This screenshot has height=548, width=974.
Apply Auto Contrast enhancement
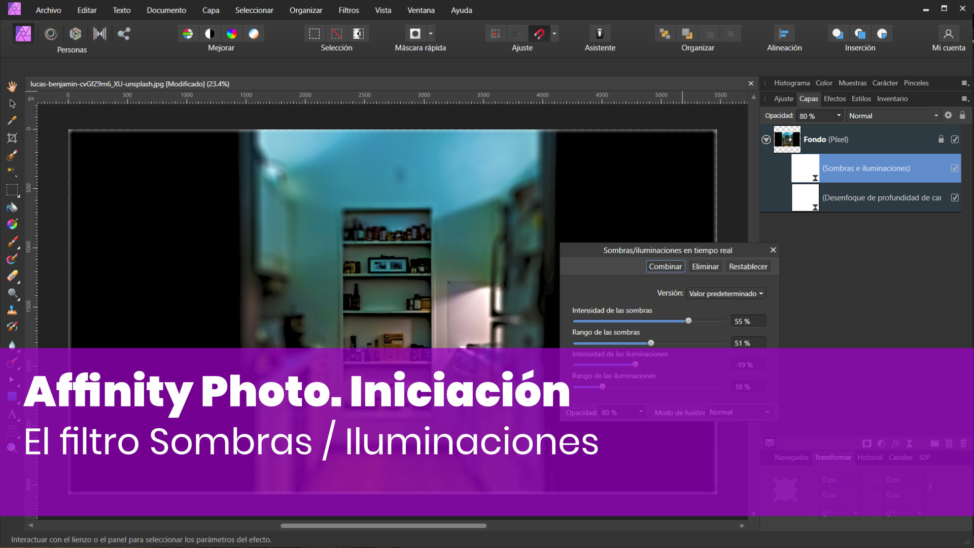[210, 33]
